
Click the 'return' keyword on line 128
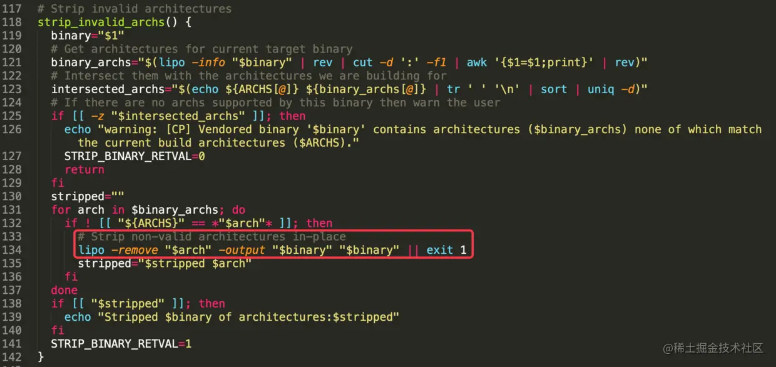tap(84, 169)
